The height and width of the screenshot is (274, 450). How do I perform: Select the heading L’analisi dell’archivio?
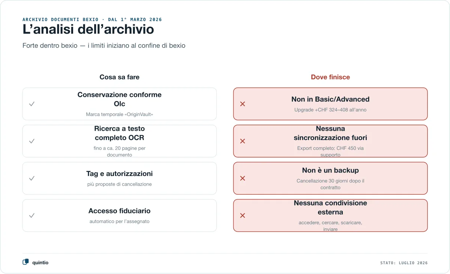point(88,29)
